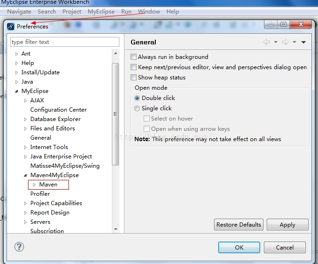Select the Maven tree item

(x=48, y=185)
